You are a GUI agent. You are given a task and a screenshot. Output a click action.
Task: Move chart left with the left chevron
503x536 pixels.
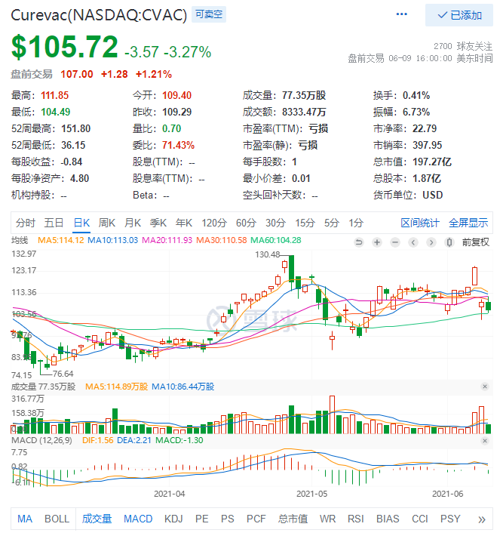click(413, 242)
